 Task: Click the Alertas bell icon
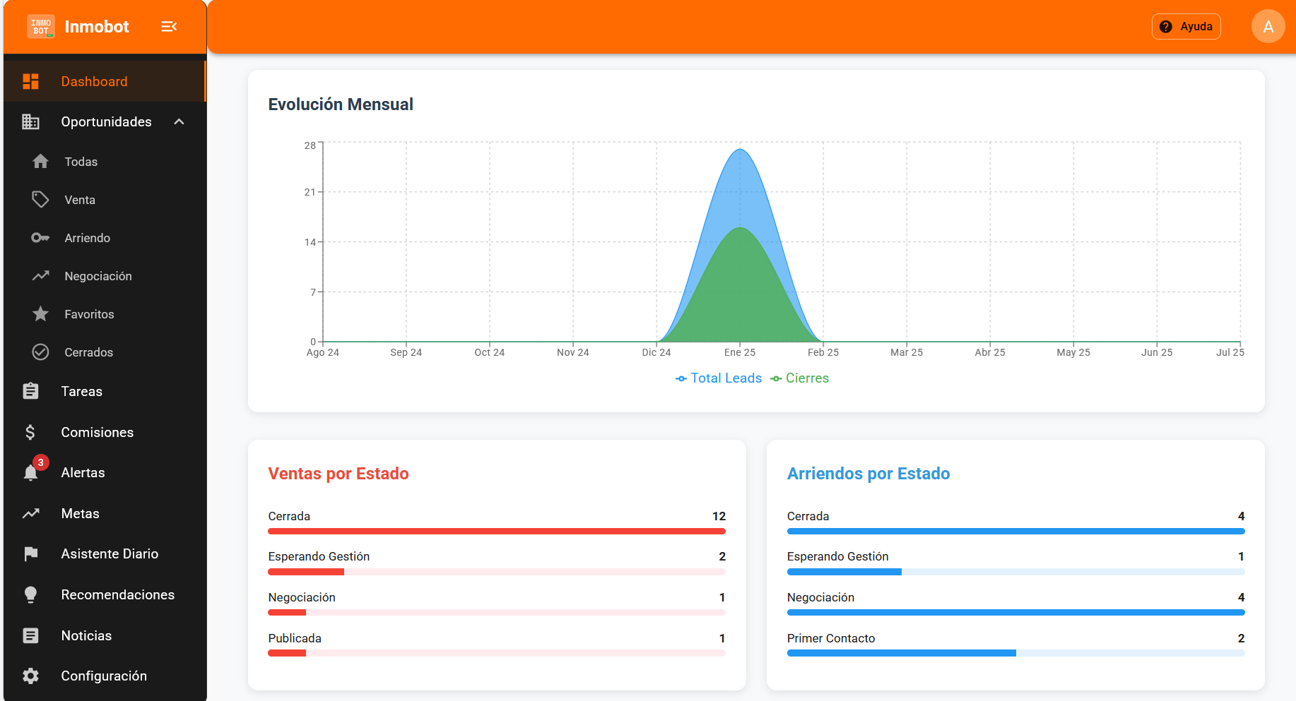(x=30, y=473)
